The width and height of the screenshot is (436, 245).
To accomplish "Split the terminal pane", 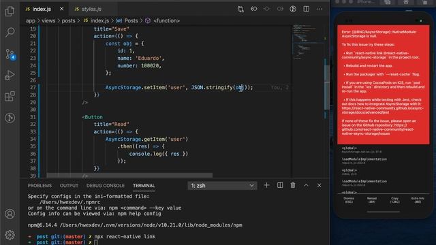I will (280, 185).
